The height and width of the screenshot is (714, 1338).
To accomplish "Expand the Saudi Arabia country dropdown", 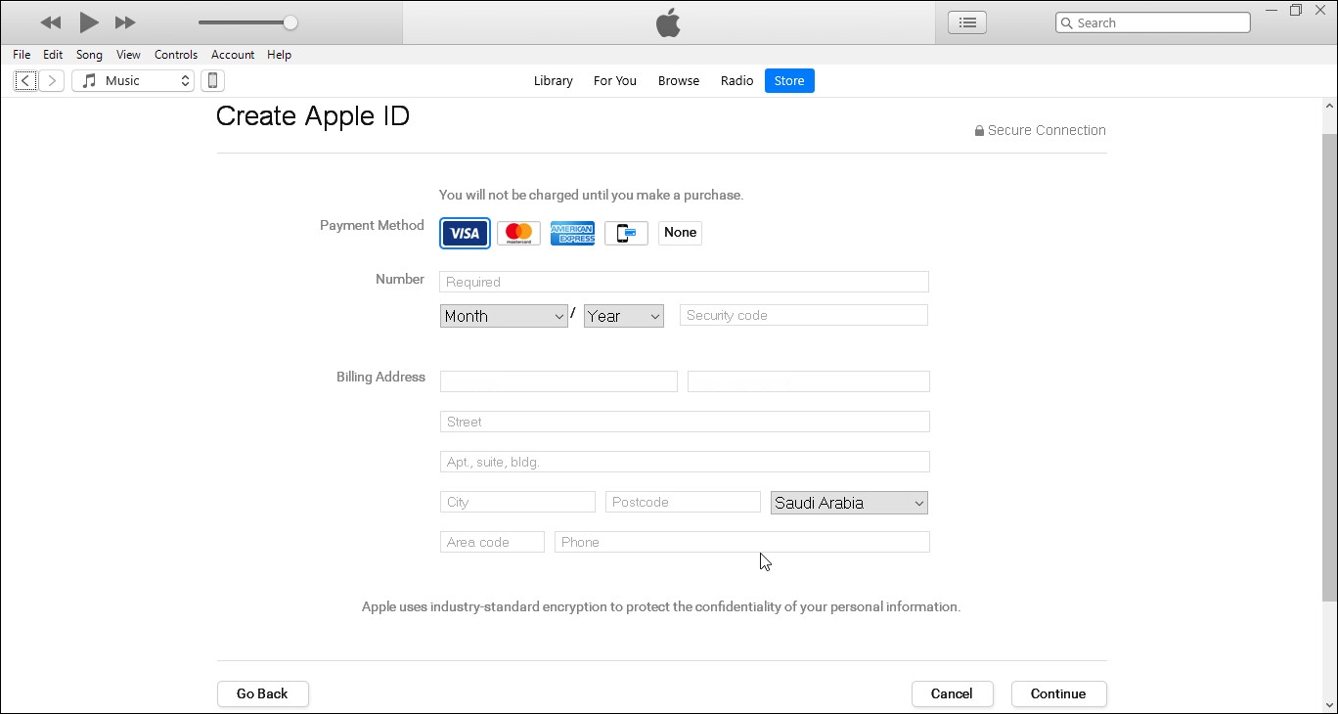I will click(849, 503).
